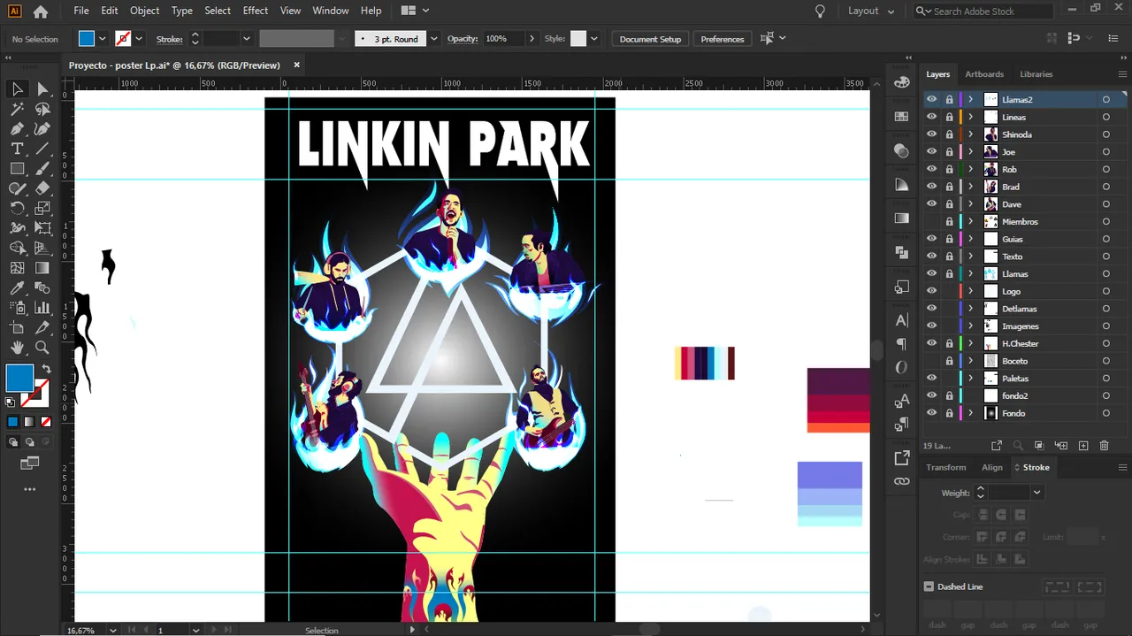The image size is (1132, 636).
Task: Expand the Paletas layer
Action: [970, 378]
